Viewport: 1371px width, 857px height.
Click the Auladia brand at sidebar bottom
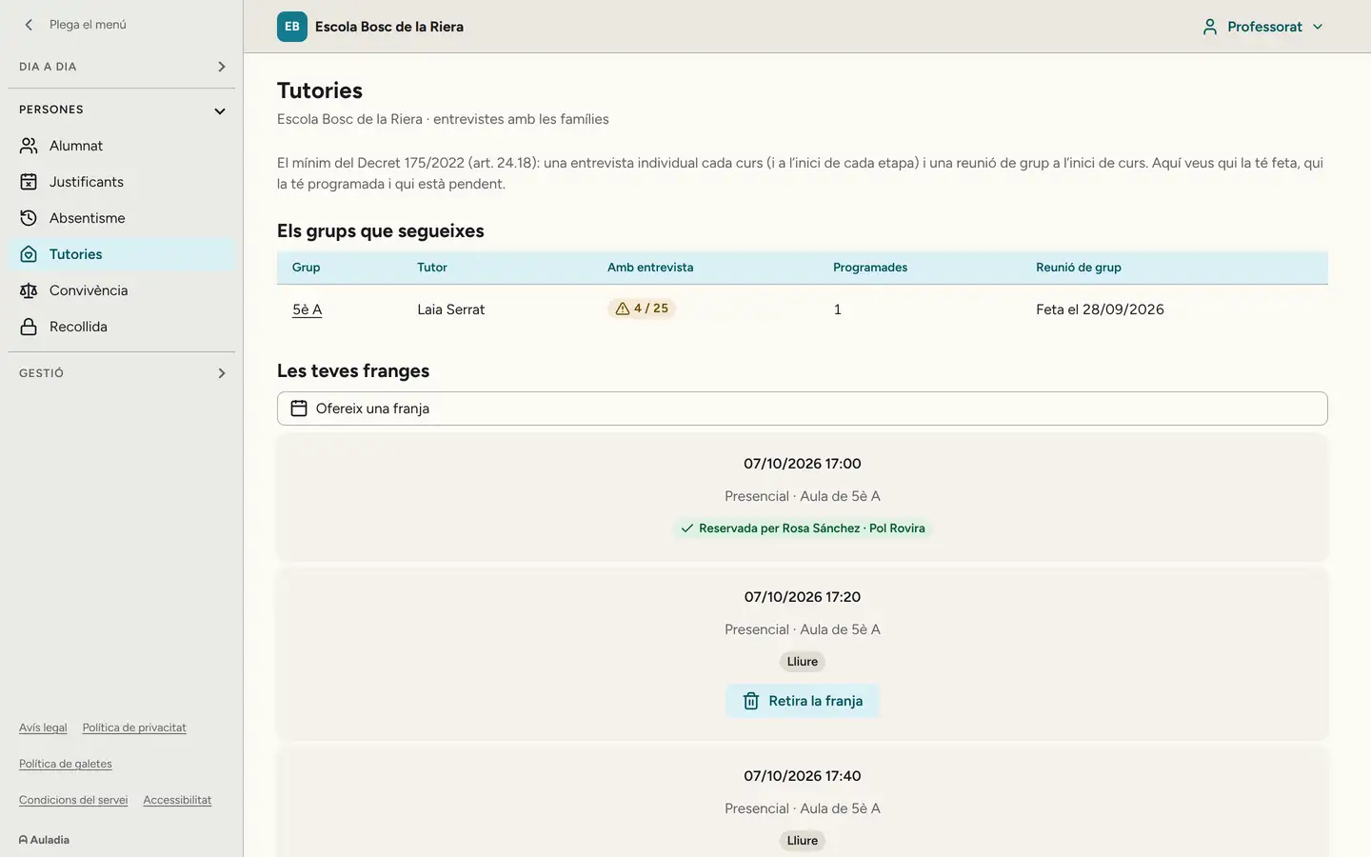click(44, 840)
